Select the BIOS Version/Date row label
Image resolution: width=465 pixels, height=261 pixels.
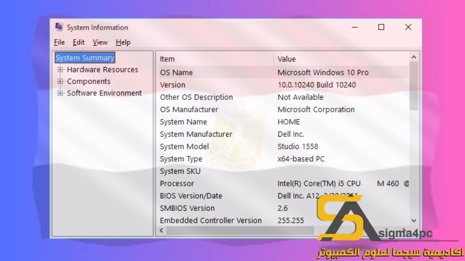(x=191, y=196)
